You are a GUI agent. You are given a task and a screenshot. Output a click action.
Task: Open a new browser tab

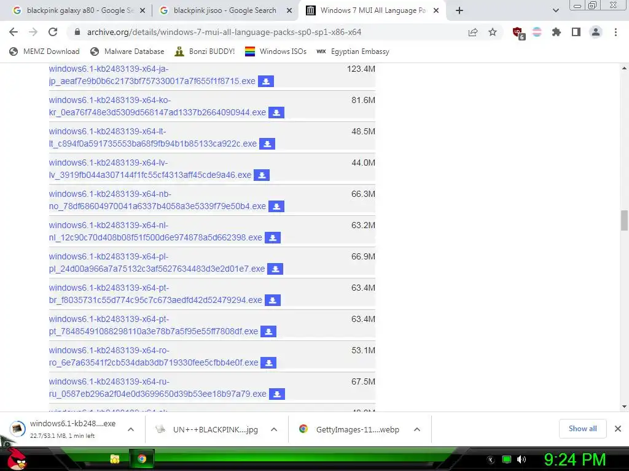click(x=459, y=10)
